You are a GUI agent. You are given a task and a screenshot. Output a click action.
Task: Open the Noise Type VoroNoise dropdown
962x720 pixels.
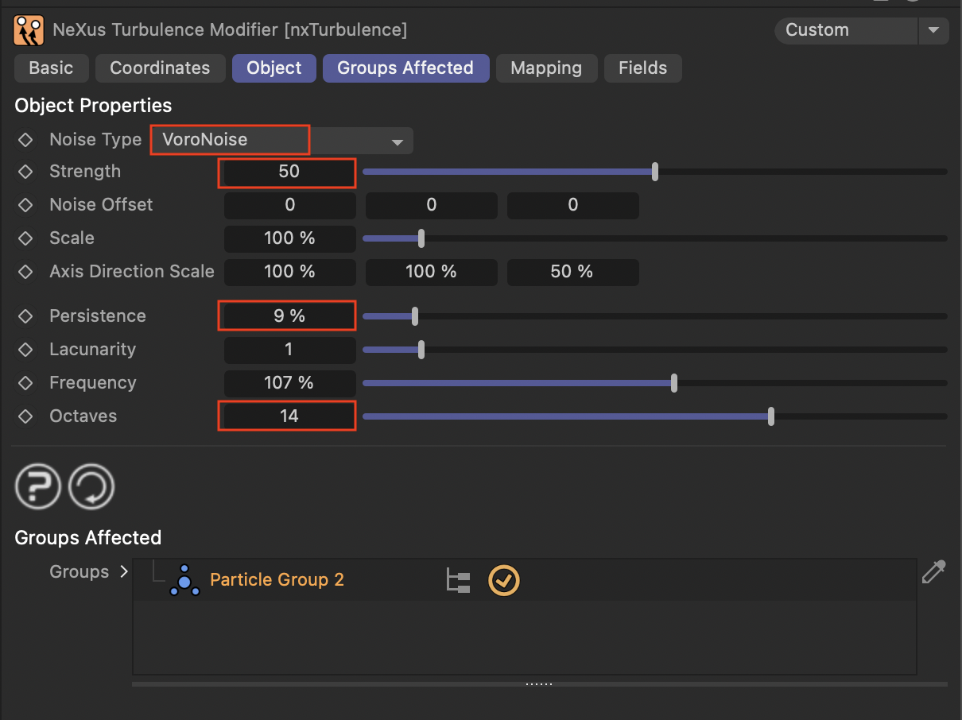[282, 141]
